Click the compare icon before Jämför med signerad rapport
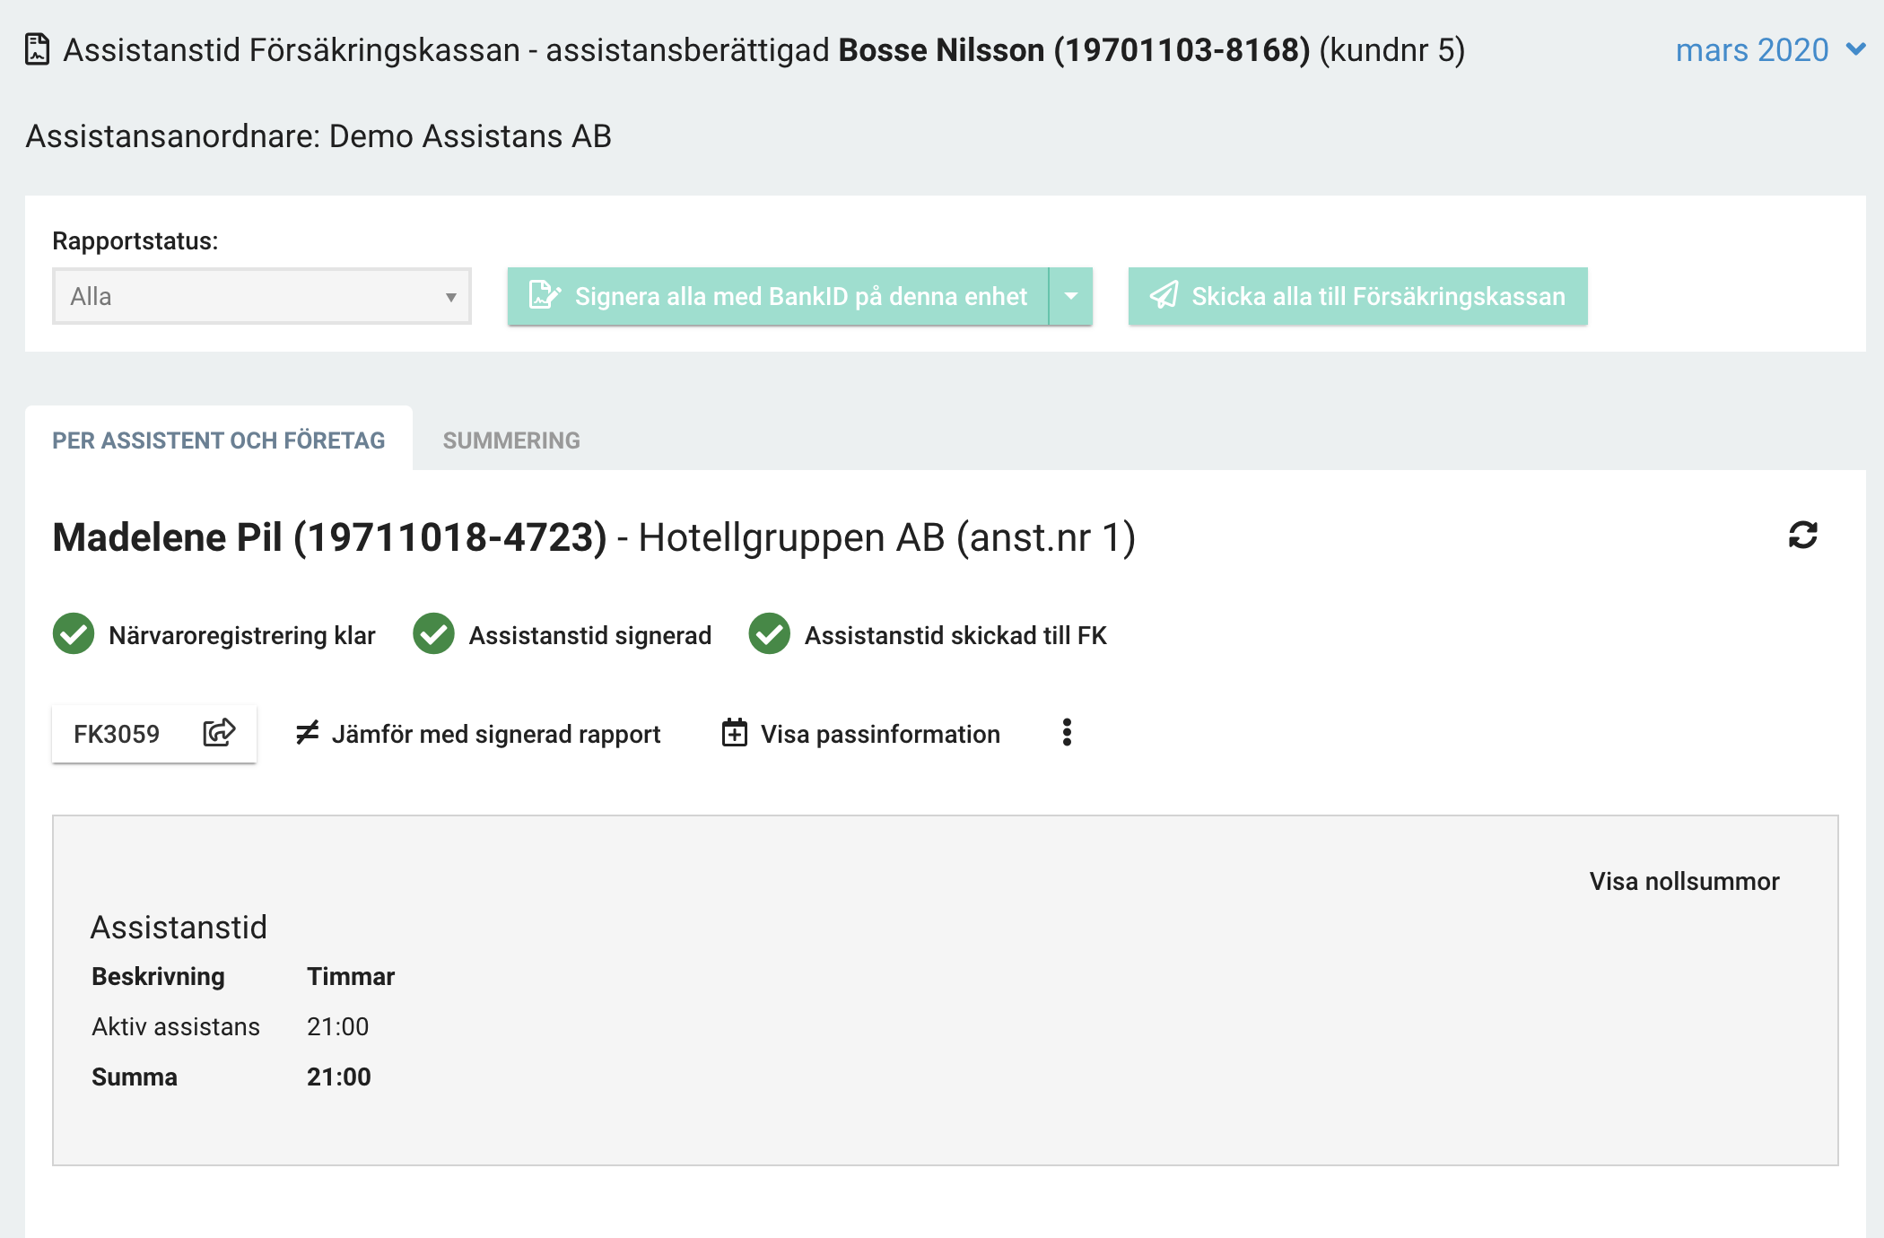 [306, 733]
